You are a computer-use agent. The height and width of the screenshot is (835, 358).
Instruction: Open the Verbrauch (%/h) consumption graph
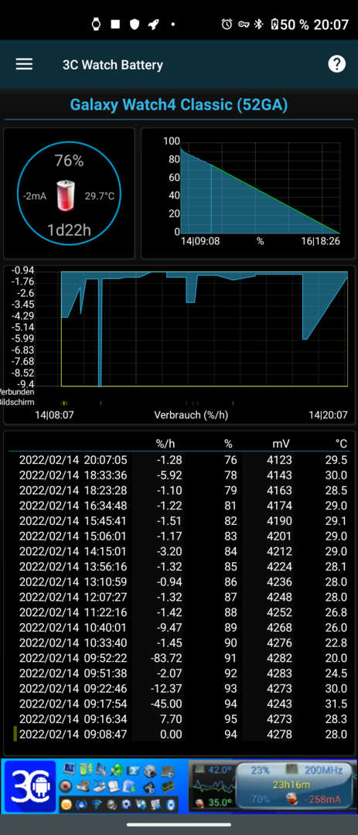pyautogui.click(x=179, y=344)
